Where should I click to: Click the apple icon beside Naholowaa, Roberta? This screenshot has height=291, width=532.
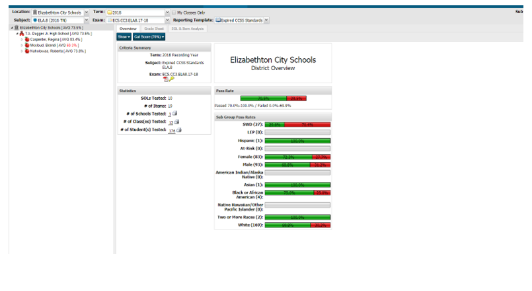coord(27,51)
